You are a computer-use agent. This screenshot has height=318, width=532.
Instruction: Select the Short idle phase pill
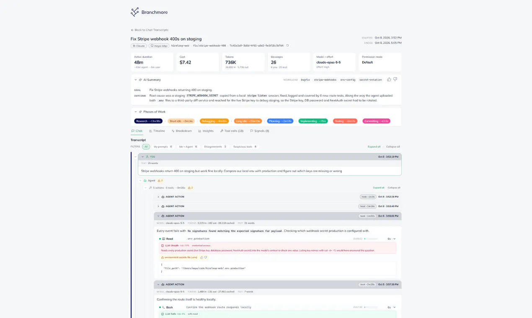point(181,121)
